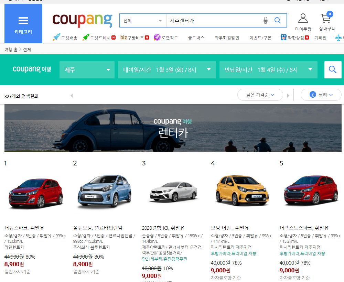Click the 주식회사 블루렌트카 vendor name

point(92,247)
